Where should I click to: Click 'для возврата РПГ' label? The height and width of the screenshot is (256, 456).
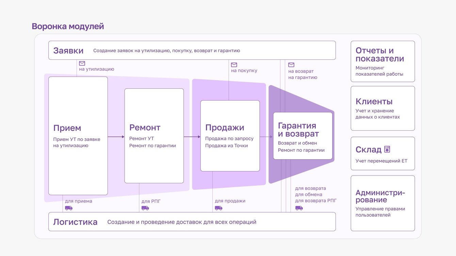pyautogui.click(x=315, y=201)
